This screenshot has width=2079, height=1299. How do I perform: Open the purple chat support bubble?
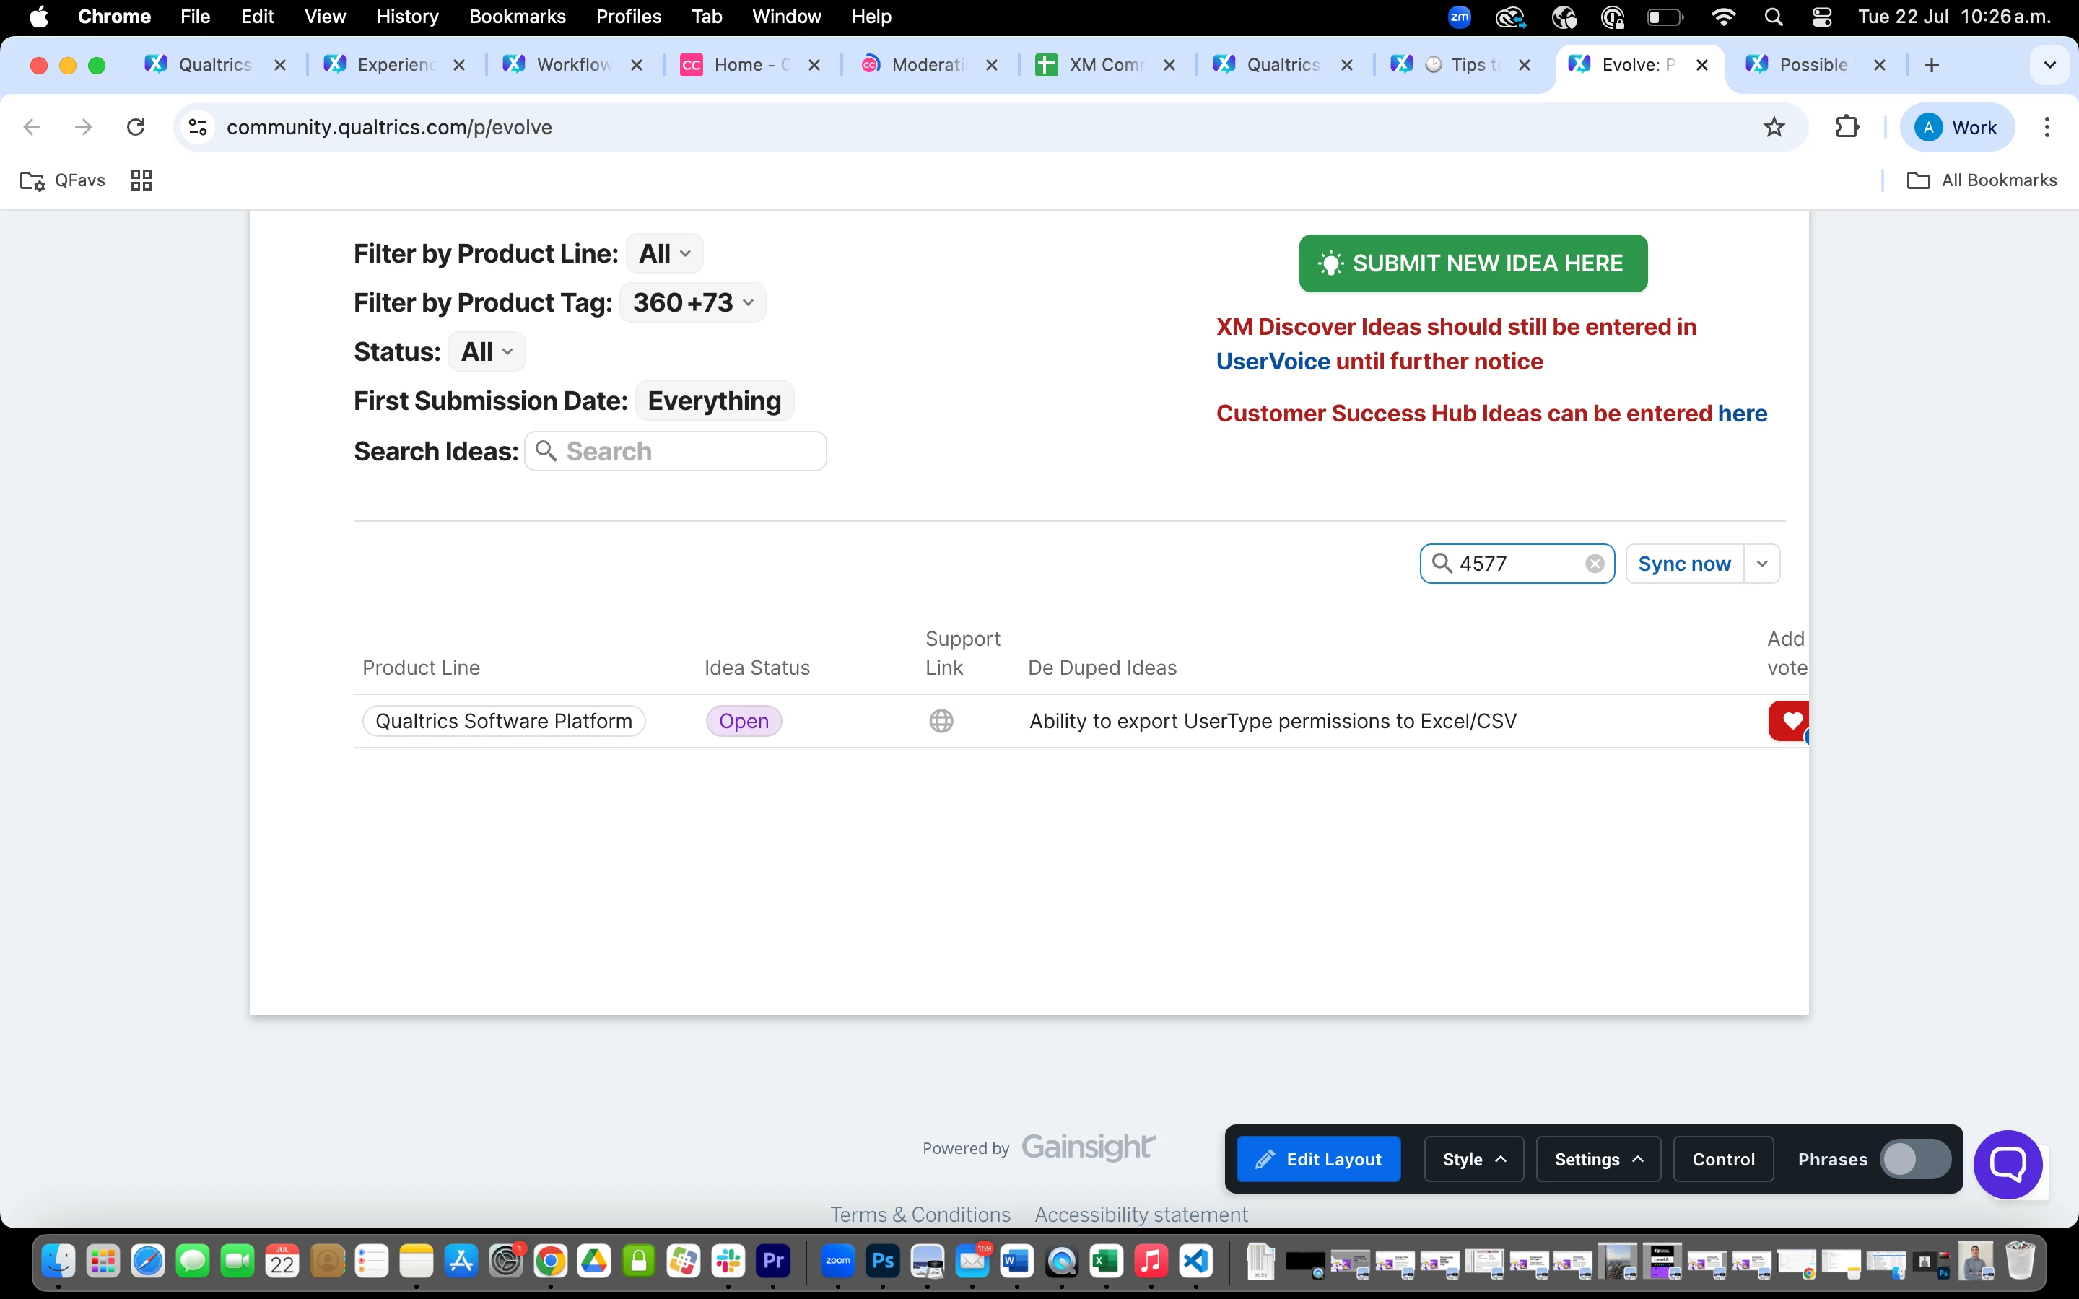[2008, 1164]
